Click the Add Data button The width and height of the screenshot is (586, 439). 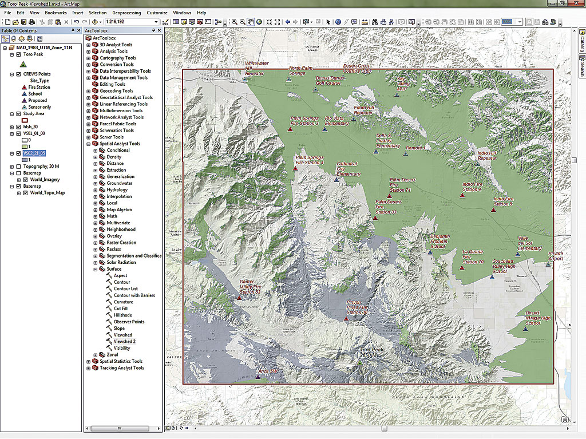click(x=94, y=22)
